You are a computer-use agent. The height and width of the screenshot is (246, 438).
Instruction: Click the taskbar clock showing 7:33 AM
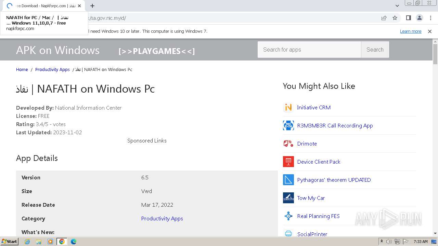tap(421, 242)
